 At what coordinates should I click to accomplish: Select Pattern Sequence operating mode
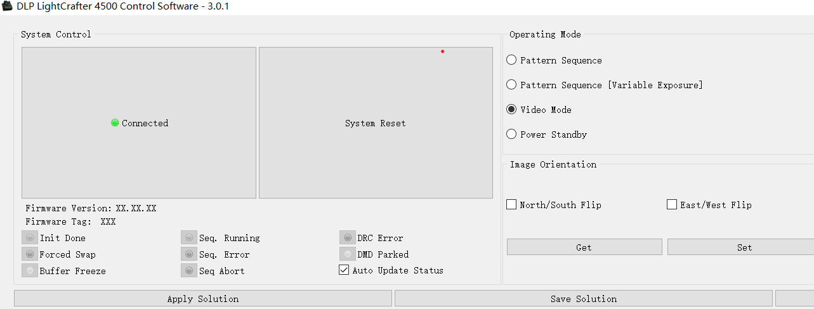(511, 60)
